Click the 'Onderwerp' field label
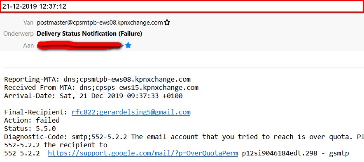This screenshot has height=162, width=364. (19, 34)
